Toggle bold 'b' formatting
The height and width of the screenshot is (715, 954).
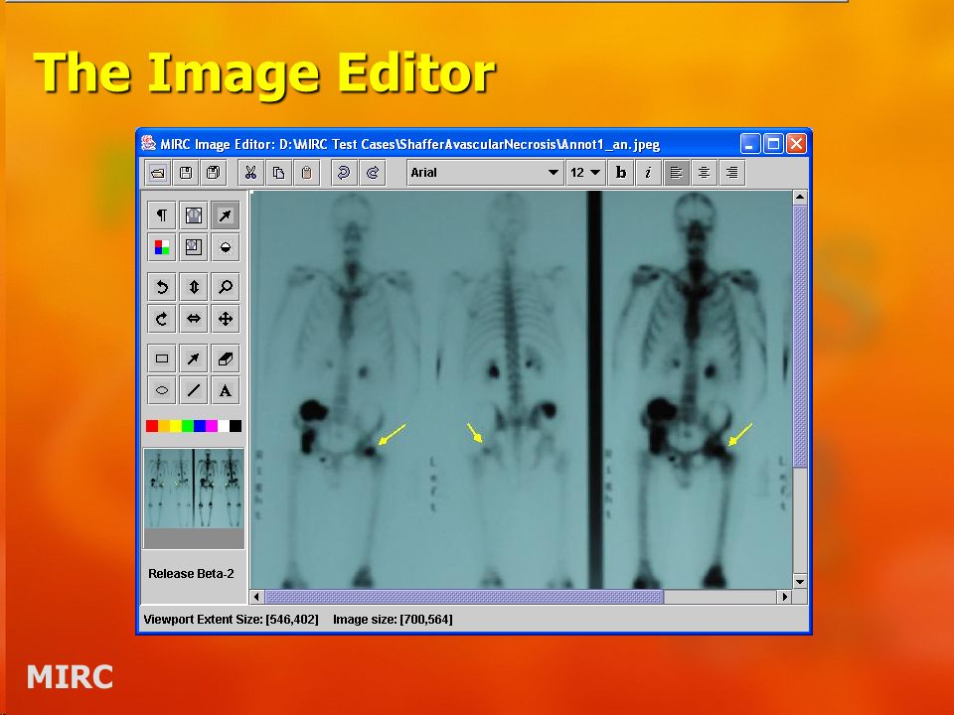click(x=620, y=173)
